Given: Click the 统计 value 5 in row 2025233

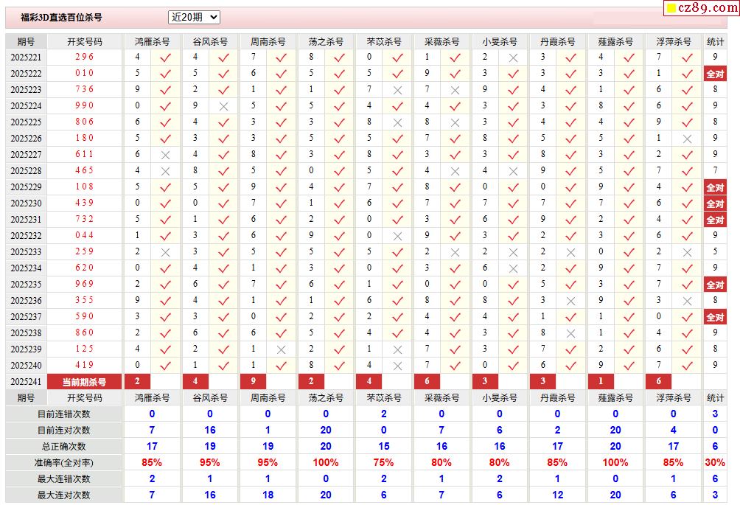Looking at the screenshot, I should [x=715, y=251].
